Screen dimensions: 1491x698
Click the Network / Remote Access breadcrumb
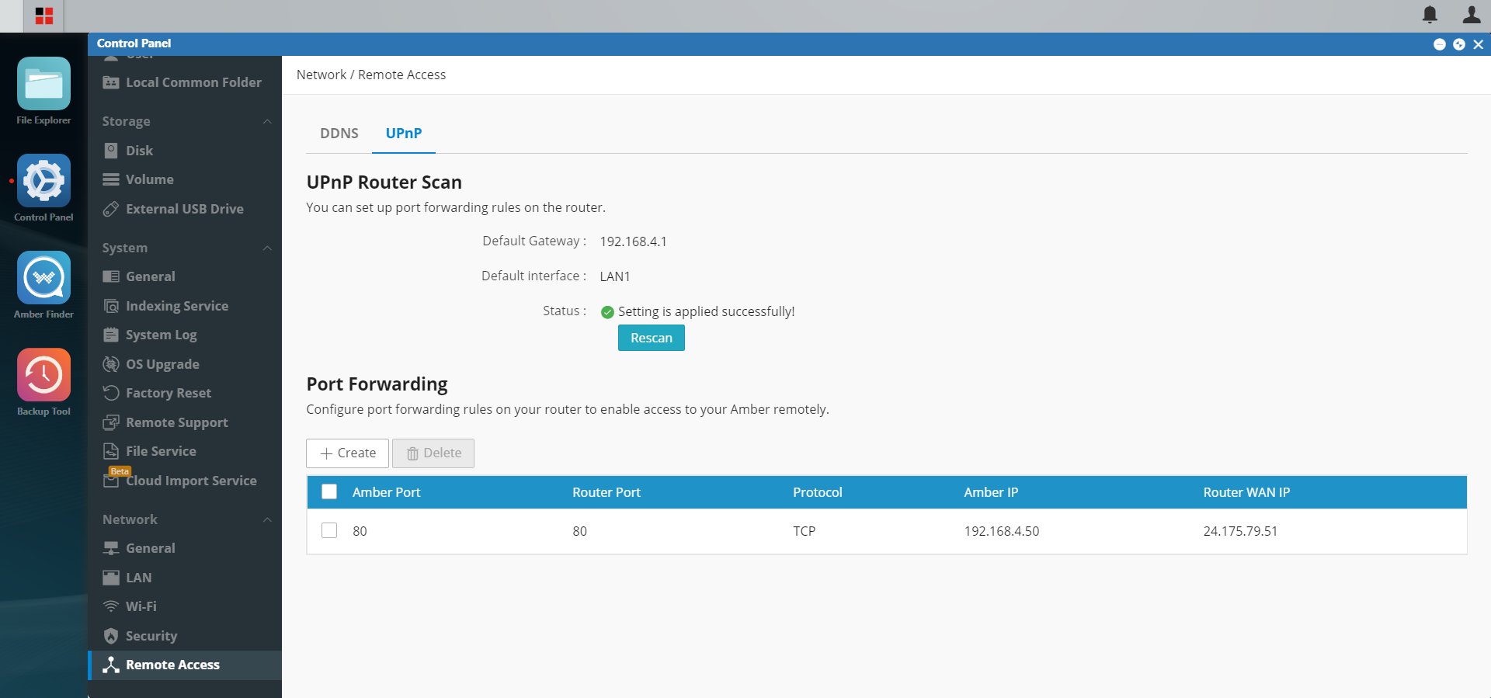(371, 75)
